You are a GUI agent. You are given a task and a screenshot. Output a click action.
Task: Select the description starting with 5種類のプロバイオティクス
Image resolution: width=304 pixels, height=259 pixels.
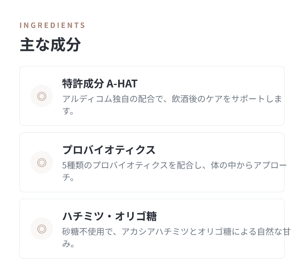(174, 171)
